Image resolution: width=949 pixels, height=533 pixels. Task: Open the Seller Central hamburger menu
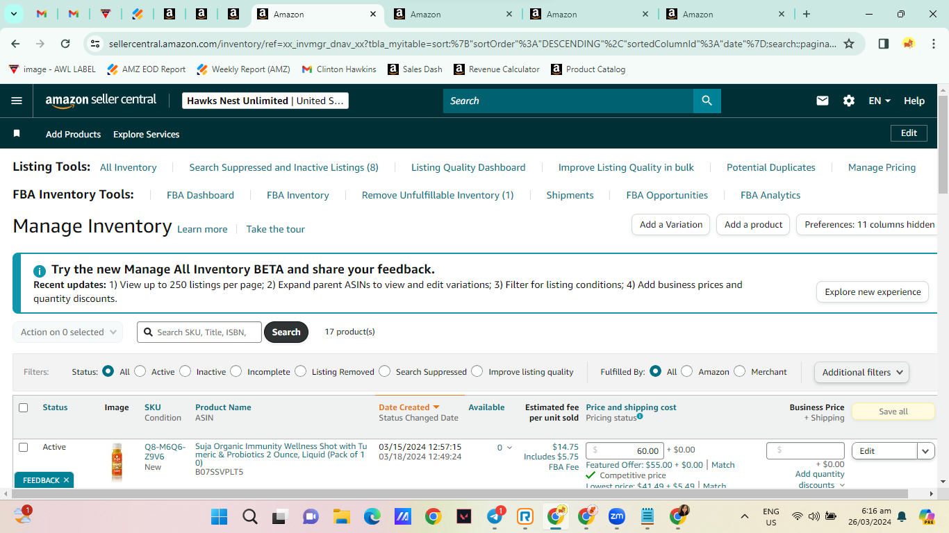tap(17, 101)
